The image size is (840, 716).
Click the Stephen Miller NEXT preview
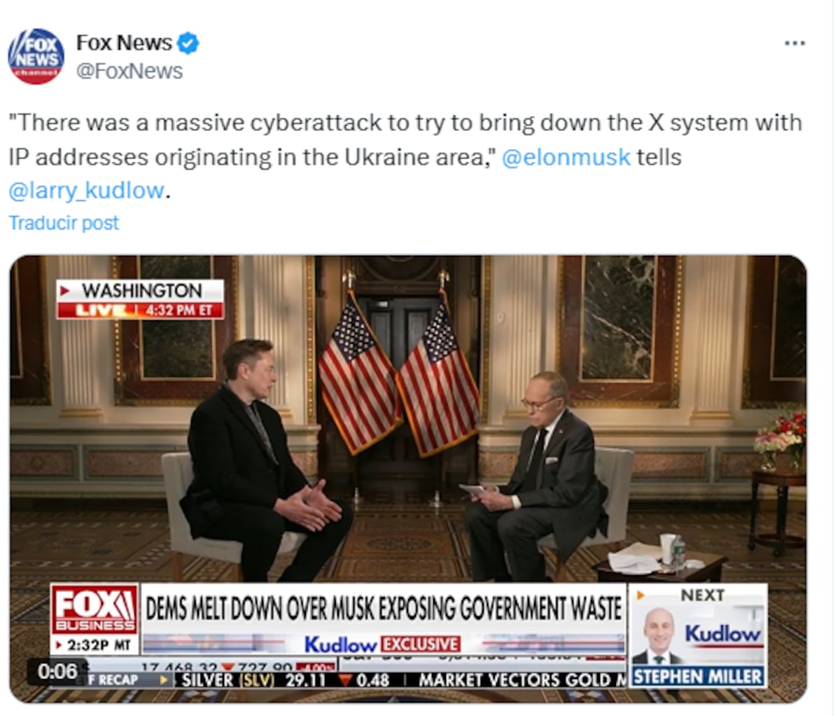tap(697, 636)
